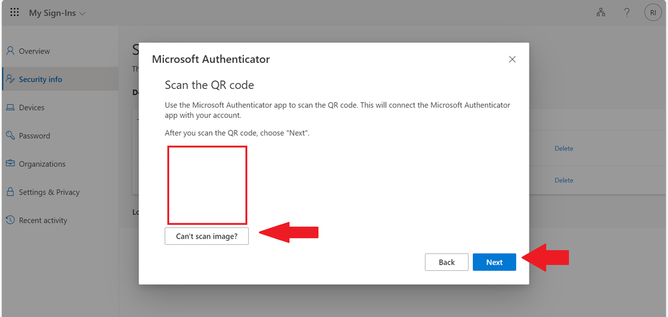Click the Overview person icon
Viewport: 668px width, 317px height.
pyautogui.click(x=10, y=51)
